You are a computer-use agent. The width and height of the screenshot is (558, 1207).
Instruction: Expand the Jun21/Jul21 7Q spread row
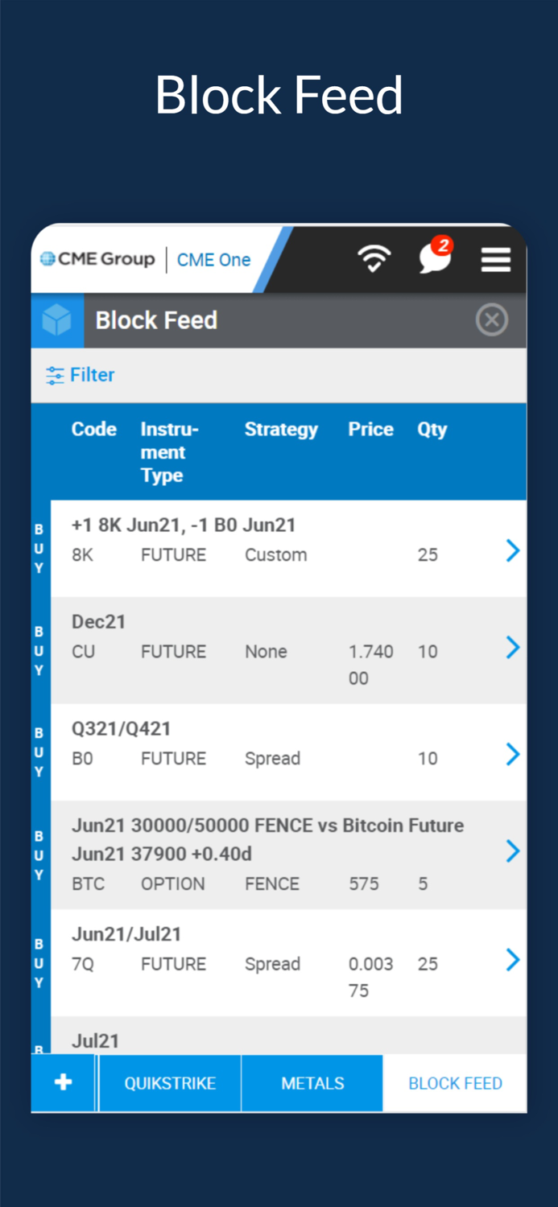click(x=513, y=959)
